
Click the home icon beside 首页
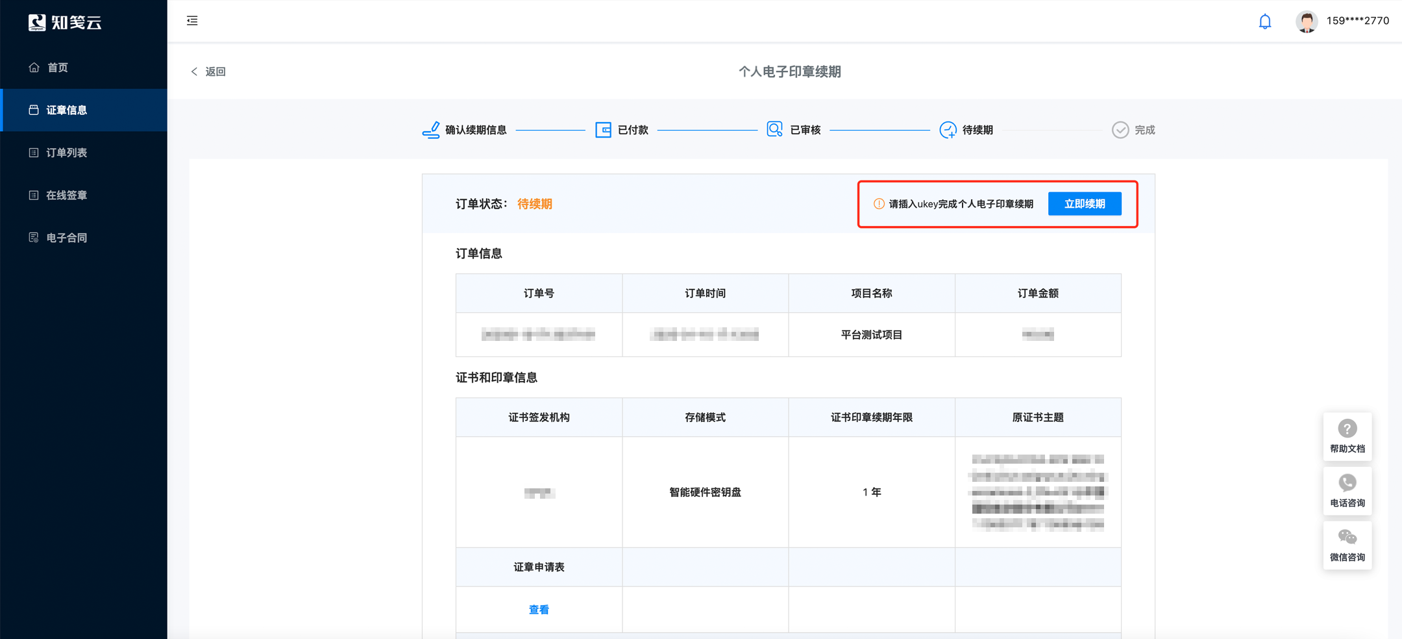(x=34, y=68)
